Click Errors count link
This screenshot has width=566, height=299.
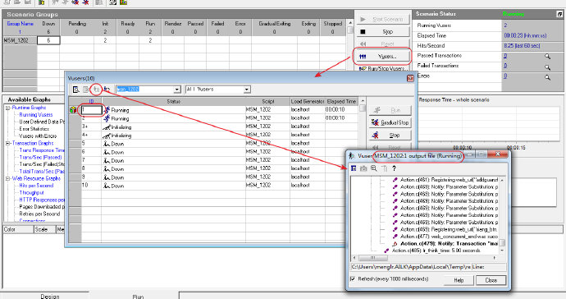click(505, 76)
